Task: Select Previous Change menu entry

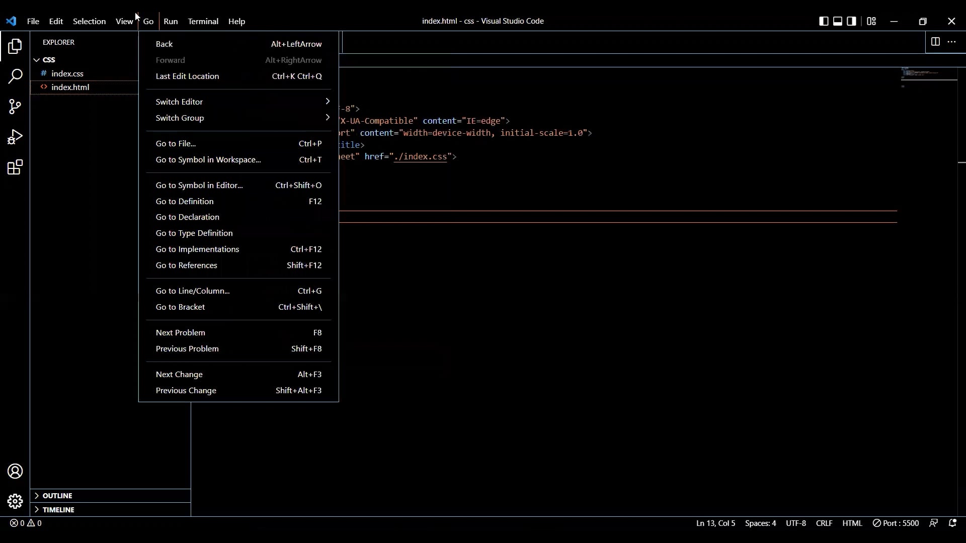Action: [x=238, y=390]
